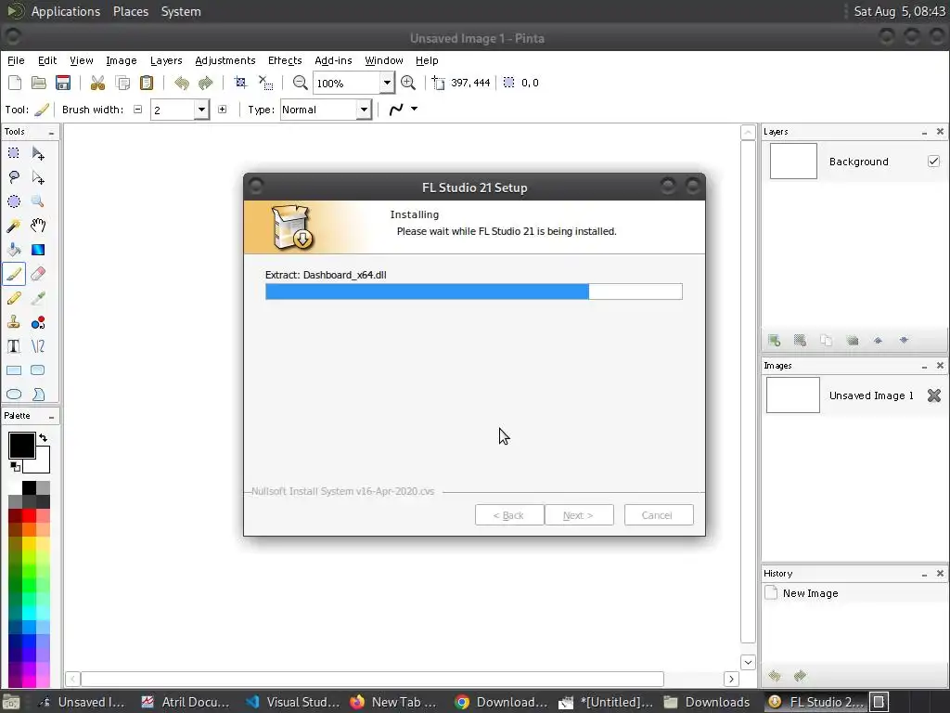The image size is (950, 713).
Task: Select the Rounded Rectangle tool
Action: [x=38, y=370]
